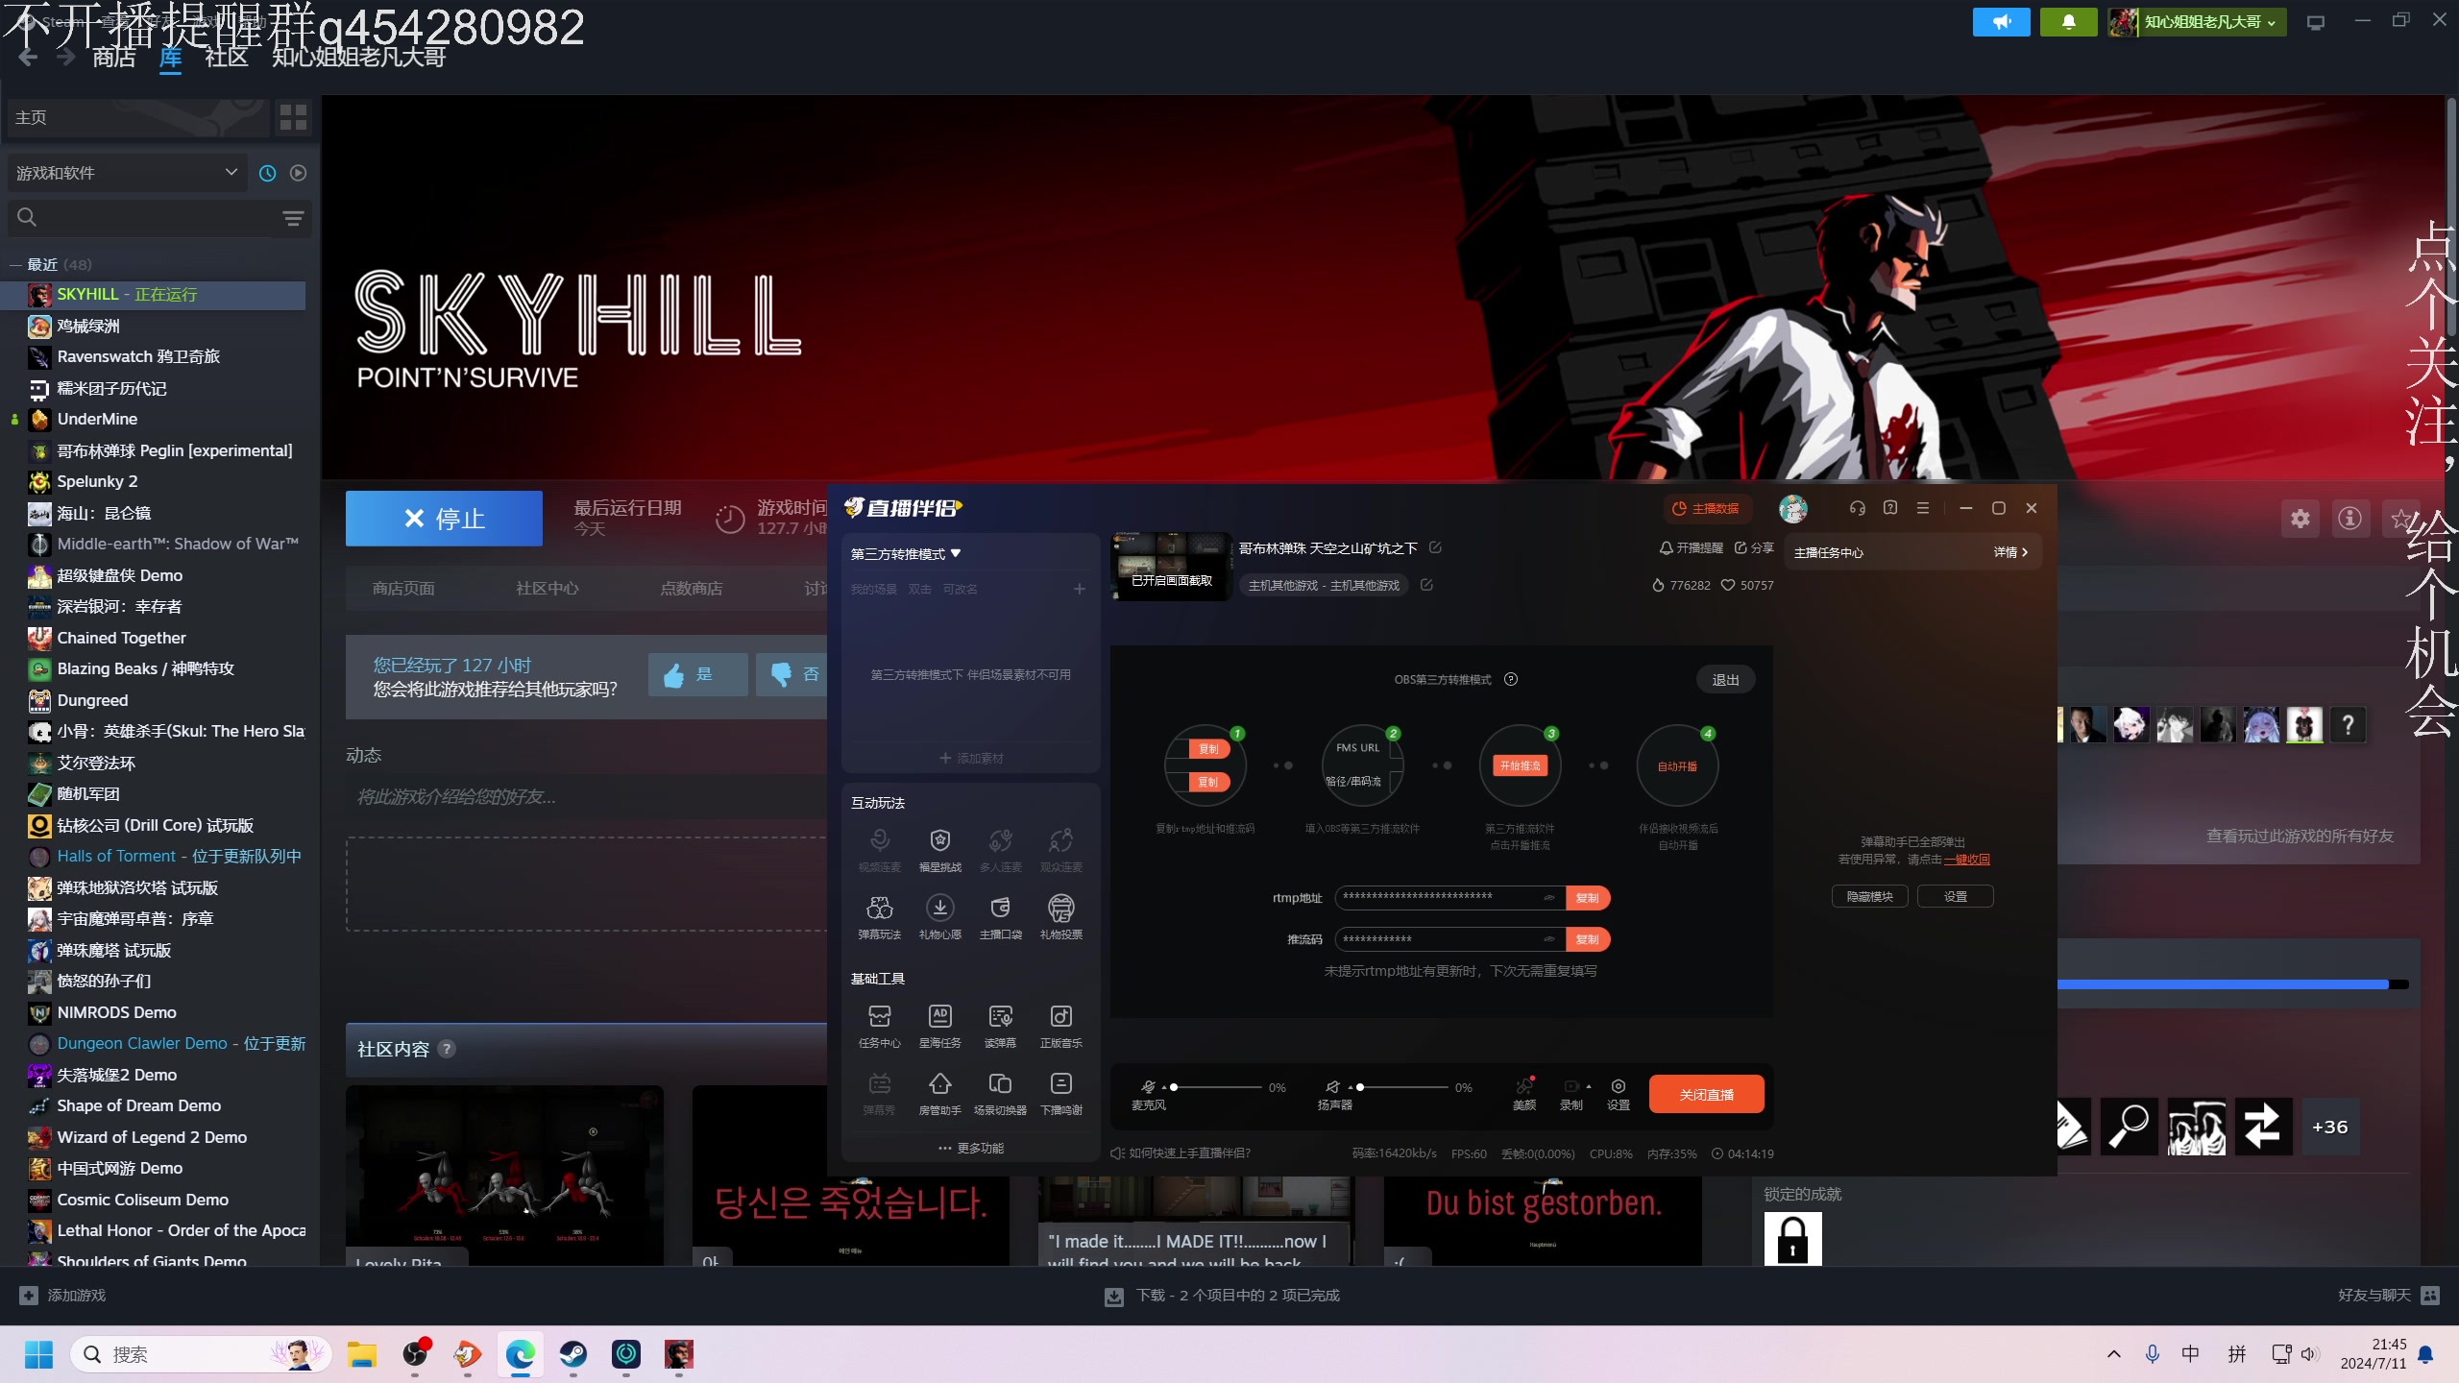Screen dimensions: 2459x1383
Task: Open 主播任务中心 详情 chevron
Action: [2010, 552]
